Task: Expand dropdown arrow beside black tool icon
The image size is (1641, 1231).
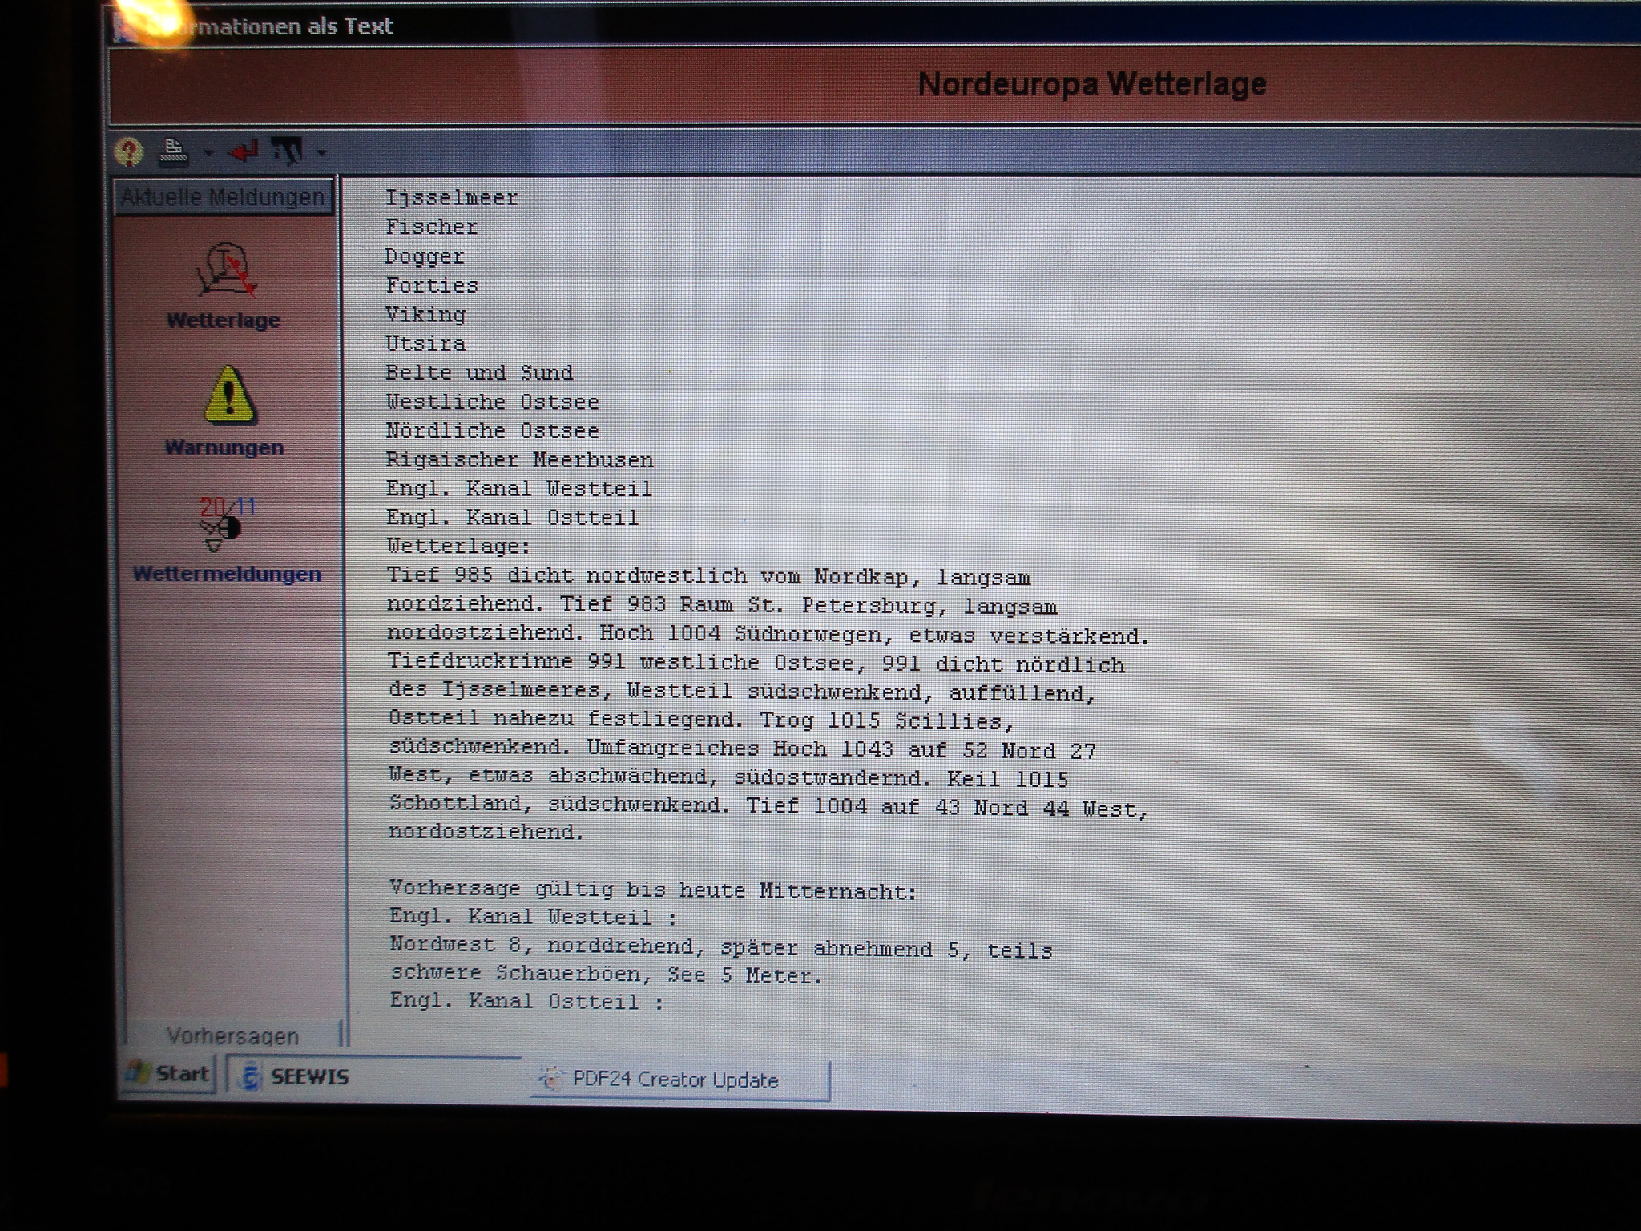Action: point(321,151)
